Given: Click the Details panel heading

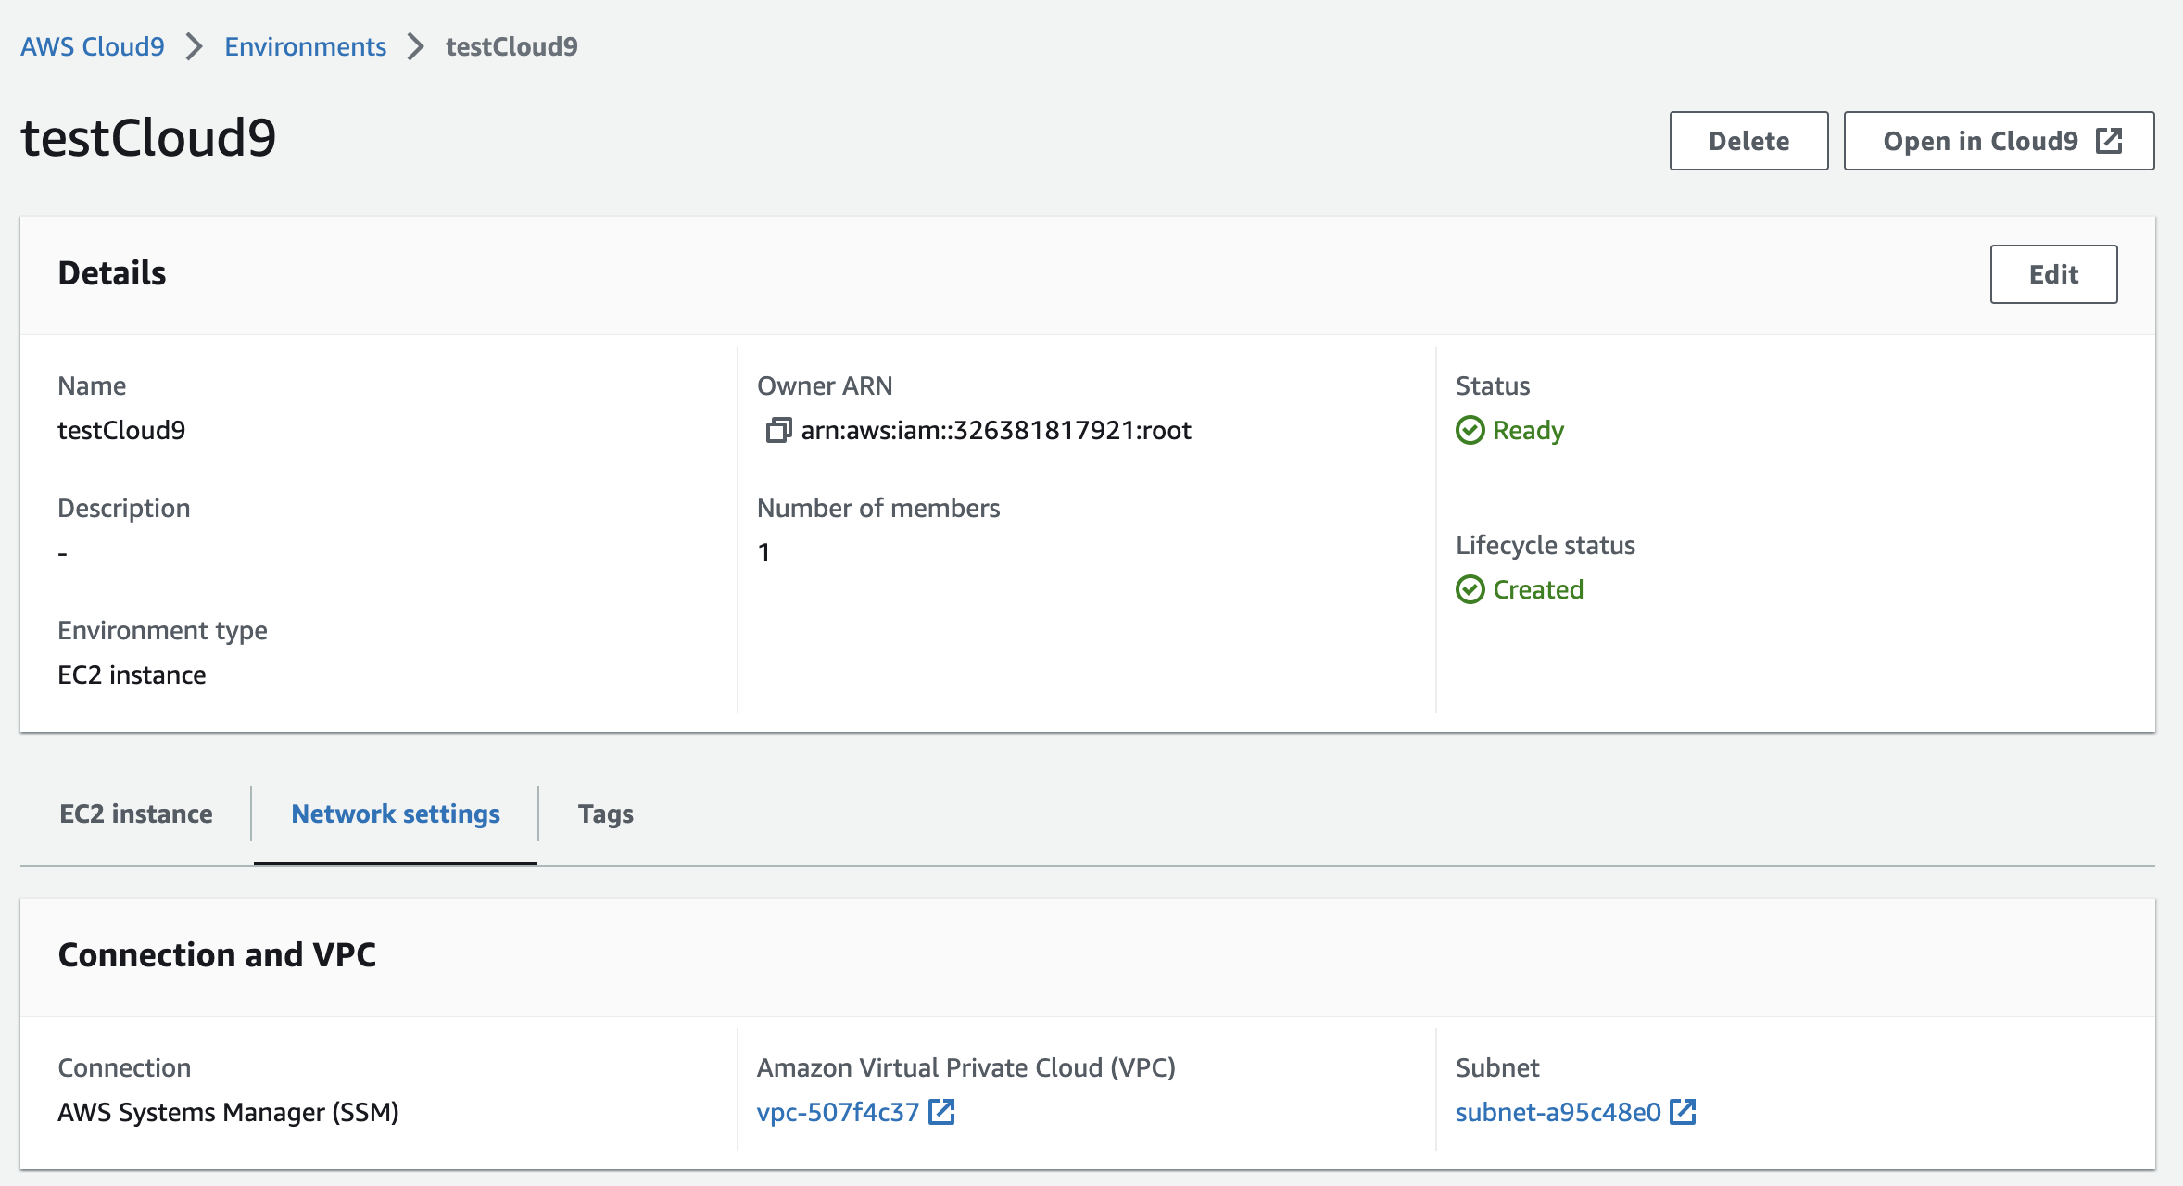Looking at the screenshot, I should click(x=112, y=272).
